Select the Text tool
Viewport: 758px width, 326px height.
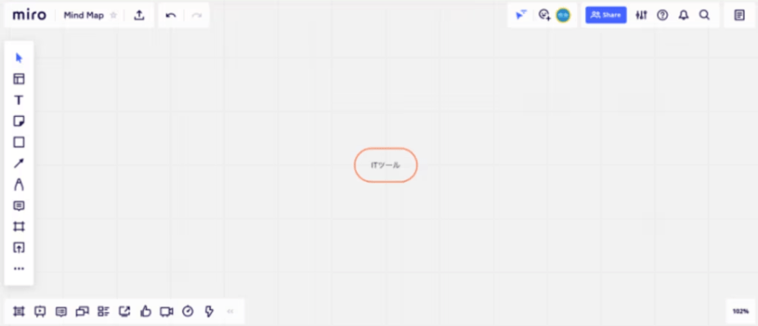click(19, 100)
